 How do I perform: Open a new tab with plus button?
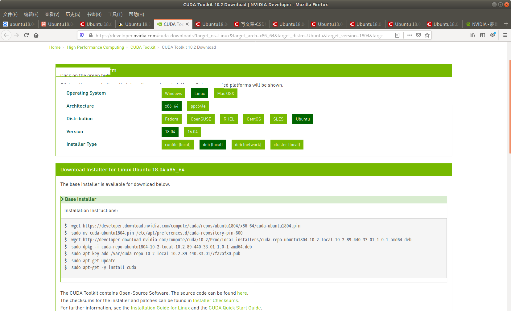(x=506, y=24)
